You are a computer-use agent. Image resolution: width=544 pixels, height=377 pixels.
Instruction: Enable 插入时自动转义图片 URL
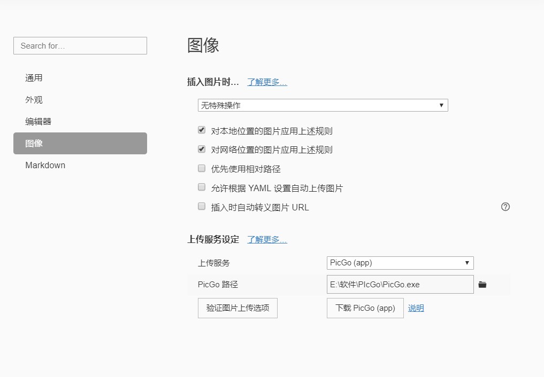[202, 206]
